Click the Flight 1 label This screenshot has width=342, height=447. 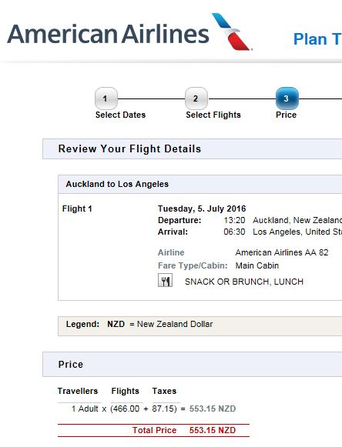coord(77,208)
